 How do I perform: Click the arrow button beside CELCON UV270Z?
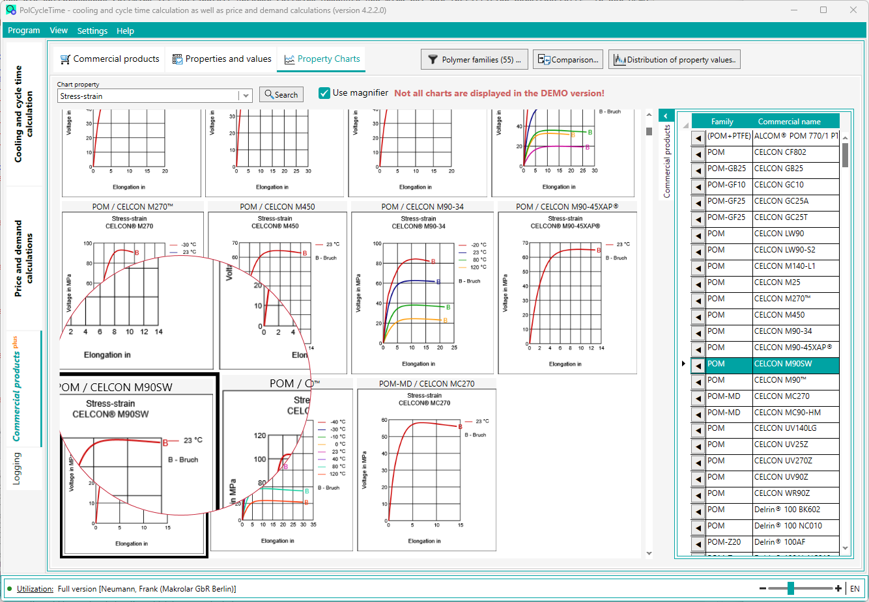click(698, 463)
